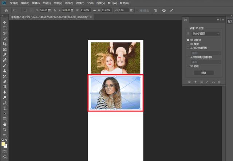The width and height of the screenshot is (233, 161).
Task: Select the Zoom tool
Action: point(5,129)
